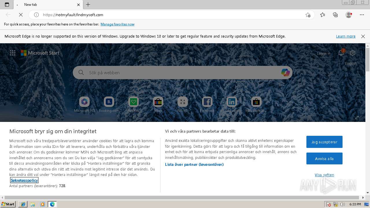Open Microsoft 365 quick link
Screen dimensions: 370x208
pyautogui.click(x=84, y=105)
